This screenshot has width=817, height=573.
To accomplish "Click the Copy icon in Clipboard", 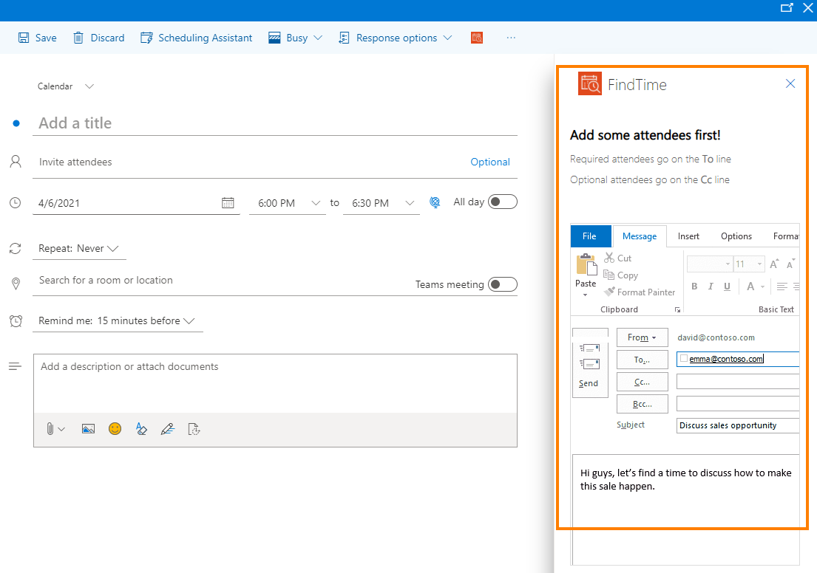I will (608, 275).
